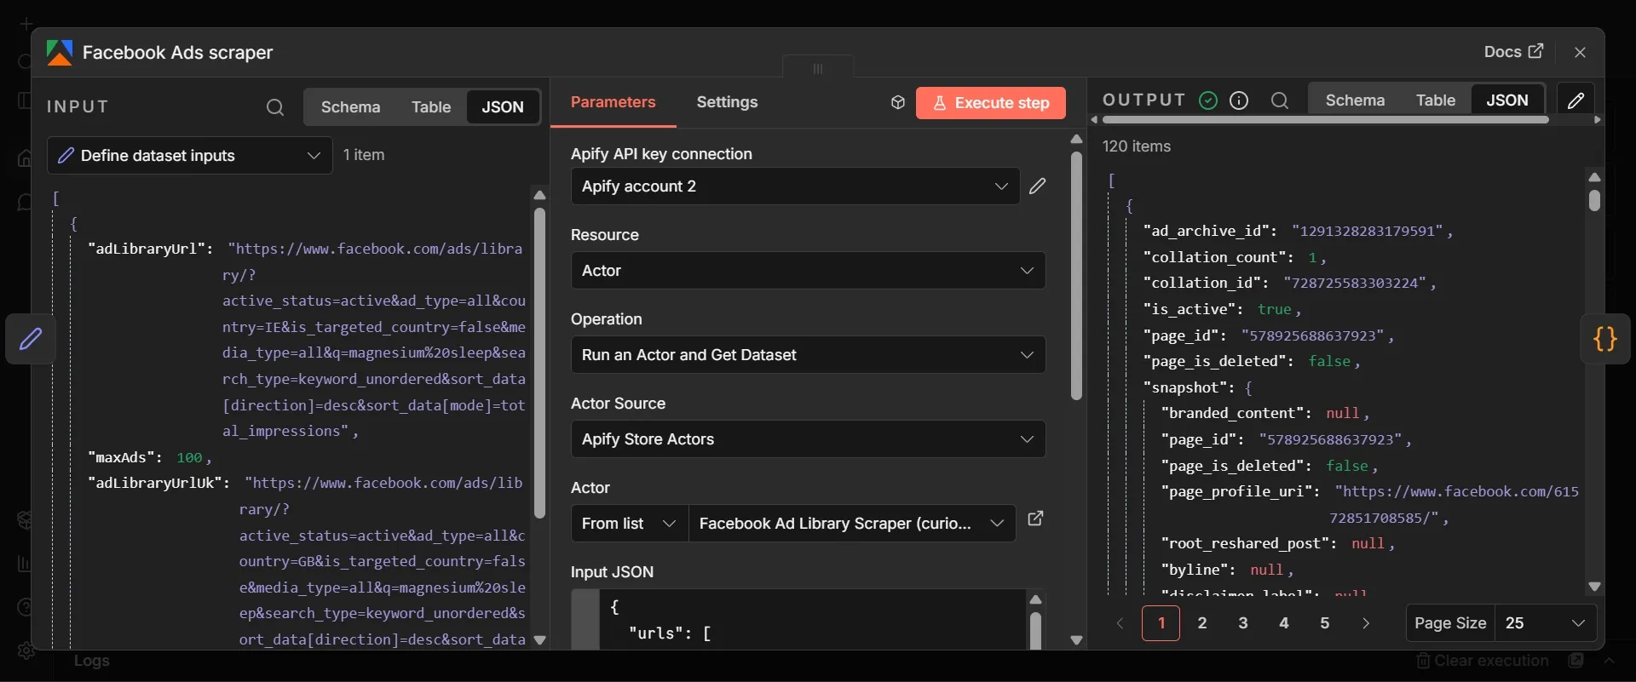Open the From list mode dropdown

click(630, 524)
